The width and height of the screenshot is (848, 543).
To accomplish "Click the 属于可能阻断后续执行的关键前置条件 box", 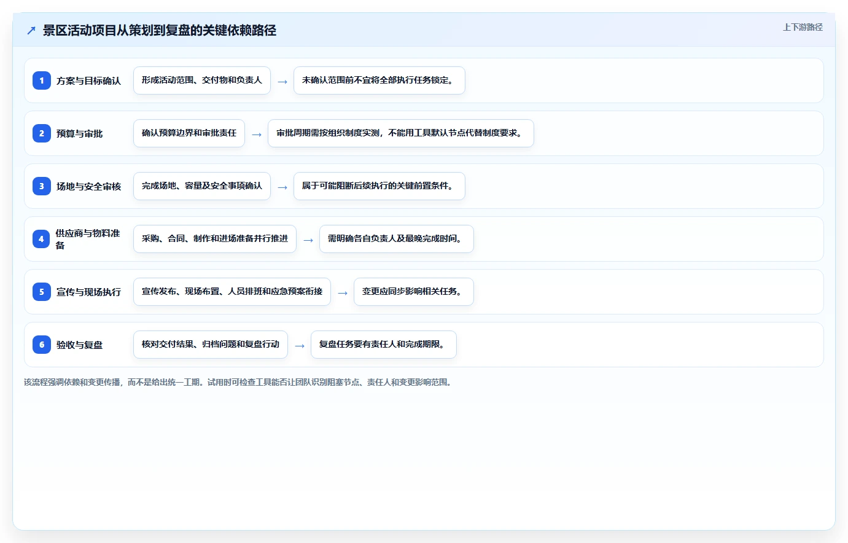I will point(379,186).
